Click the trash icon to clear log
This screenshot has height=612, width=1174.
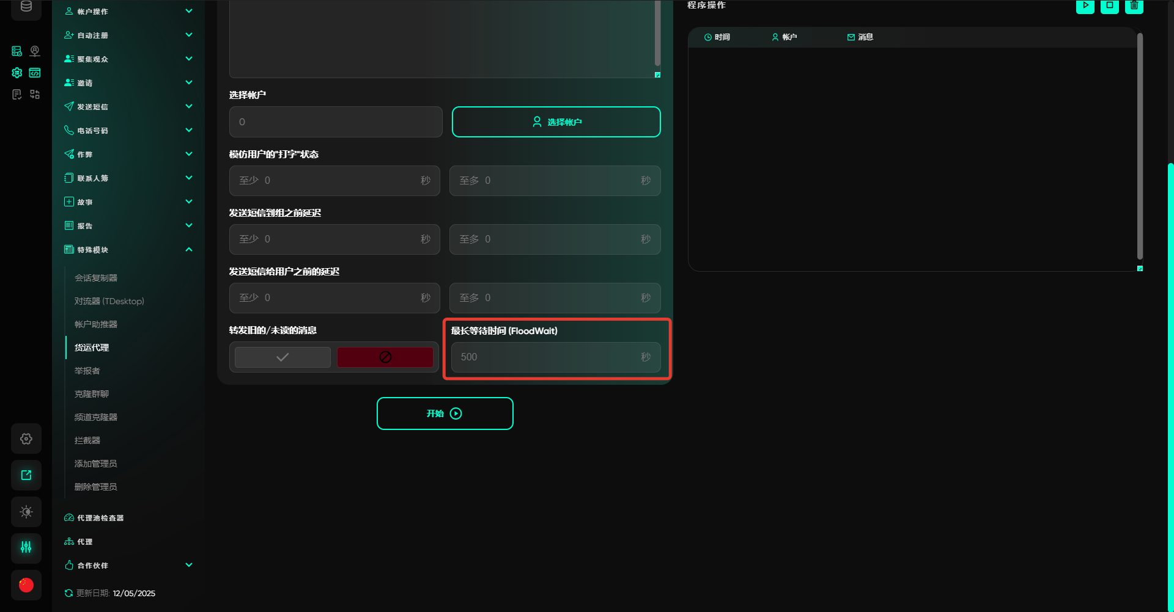pos(1134,5)
